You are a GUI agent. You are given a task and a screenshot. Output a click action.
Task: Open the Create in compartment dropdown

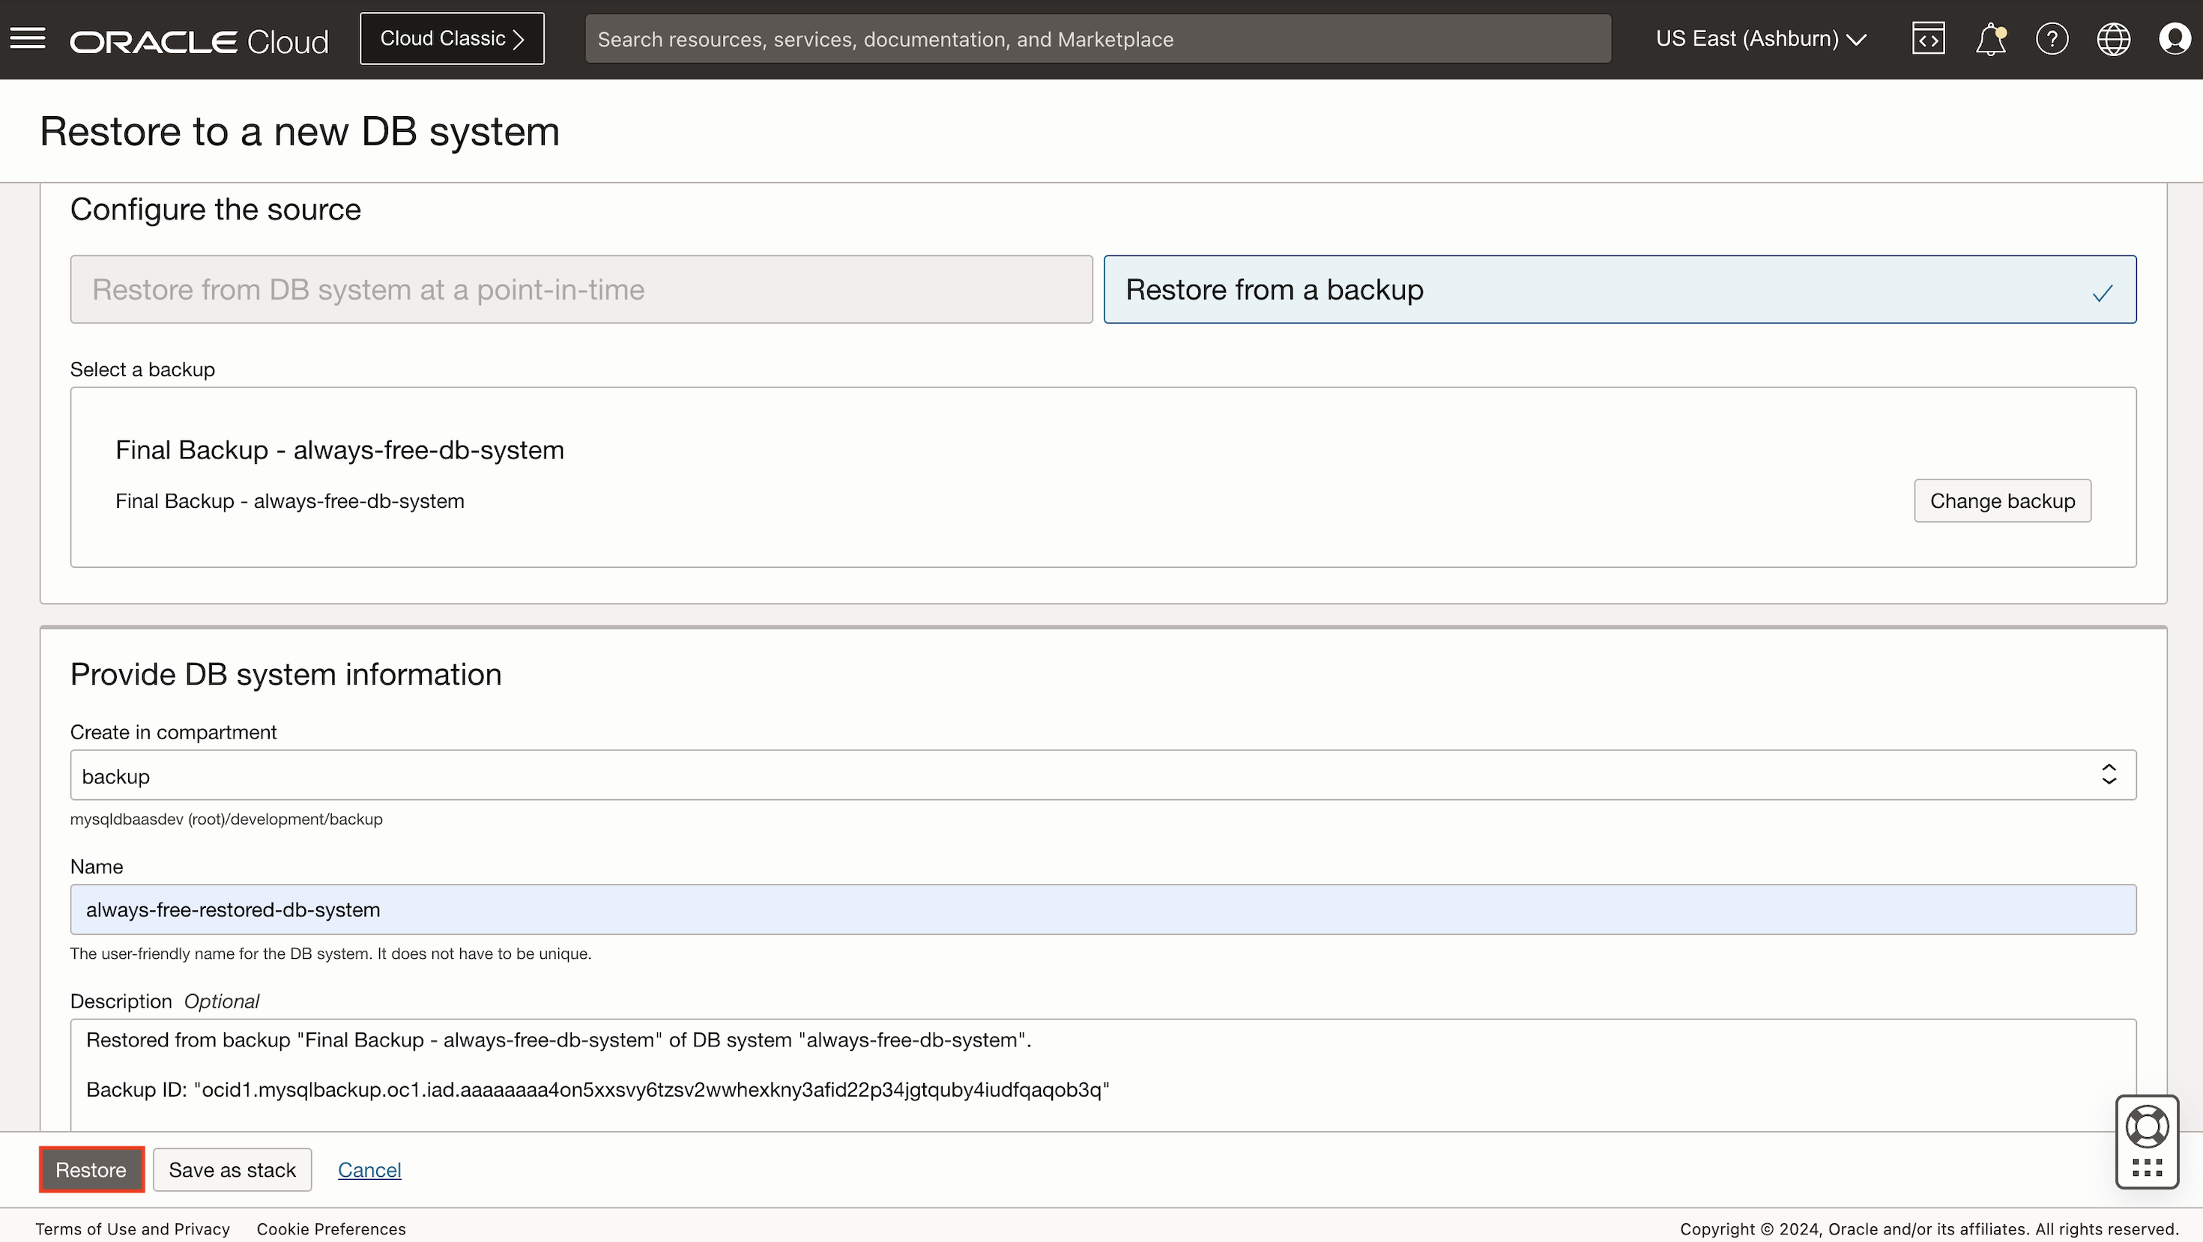click(x=1102, y=775)
